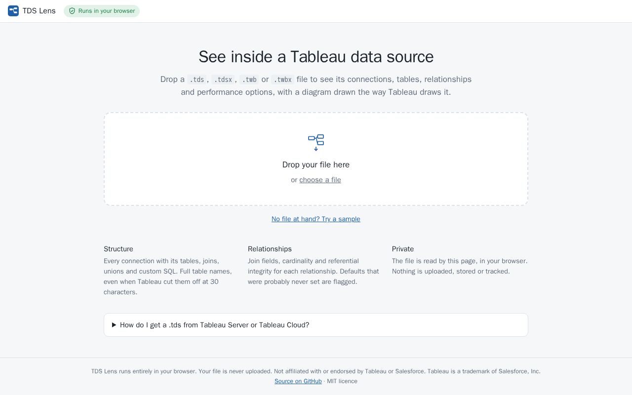Click the TDS Lens logo icon
Viewport: 632px width, 395px height.
coord(13,11)
